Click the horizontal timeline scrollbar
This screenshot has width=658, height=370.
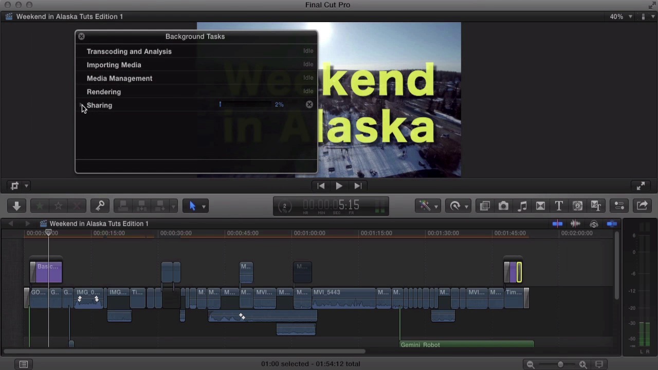tap(185, 351)
